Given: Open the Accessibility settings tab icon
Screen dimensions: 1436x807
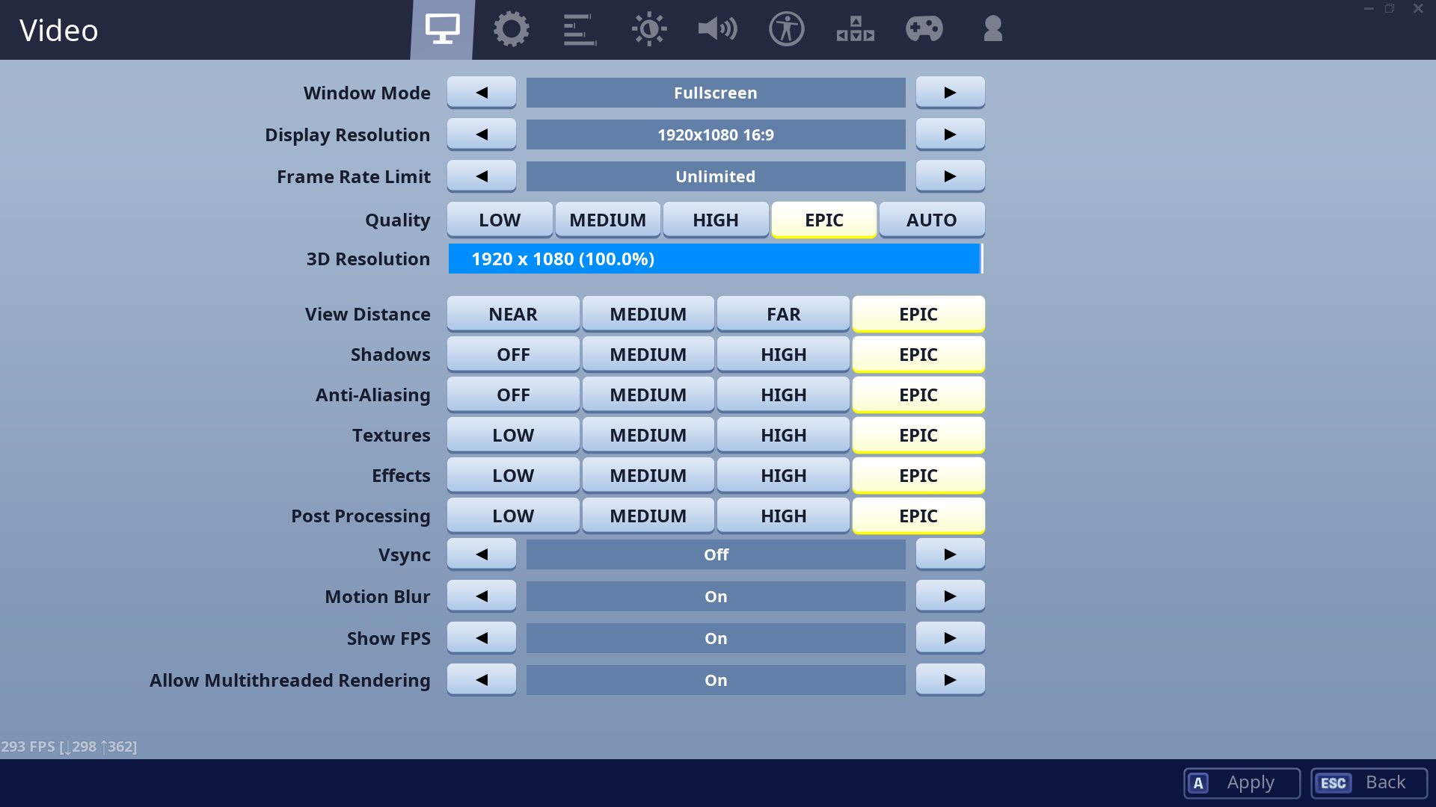Looking at the screenshot, I should [786, 30].
